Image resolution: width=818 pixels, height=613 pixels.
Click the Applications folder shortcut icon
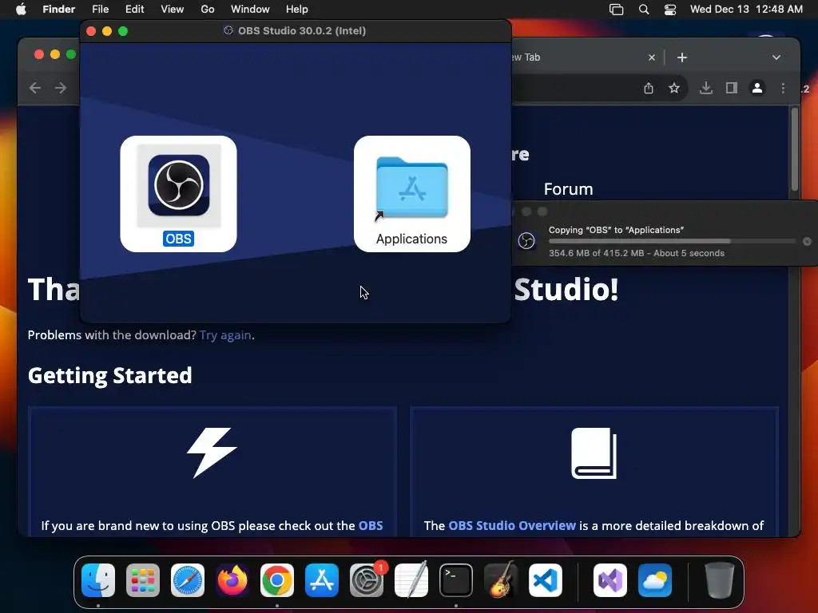(411, 188)
